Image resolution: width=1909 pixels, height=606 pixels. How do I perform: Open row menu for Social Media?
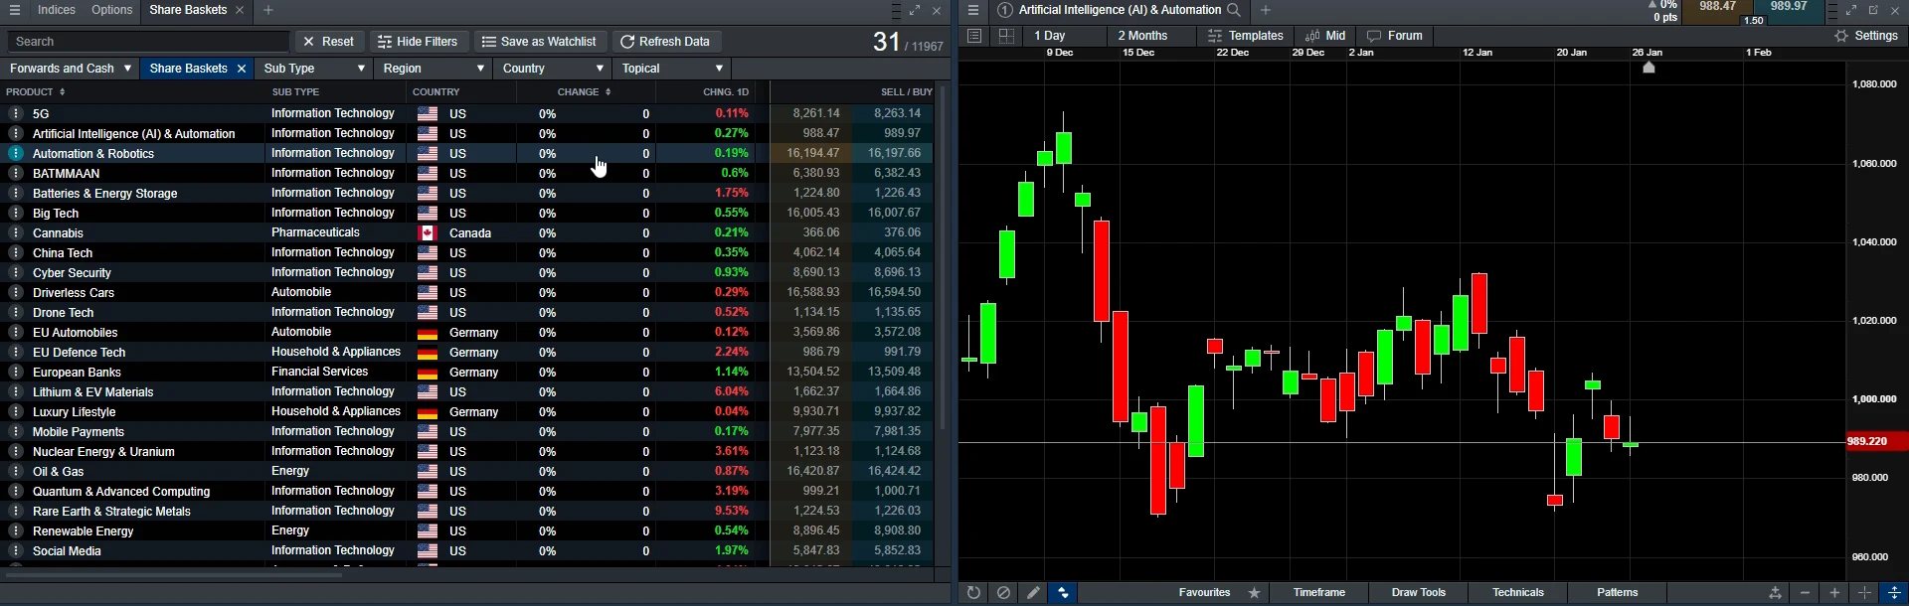15,550
